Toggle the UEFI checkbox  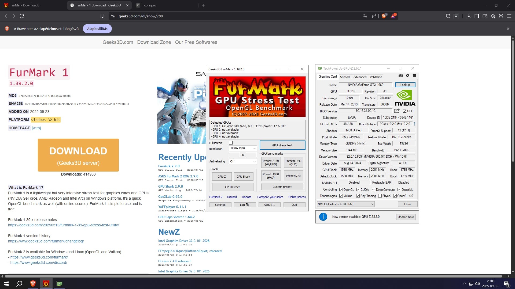tap(404, 111)
